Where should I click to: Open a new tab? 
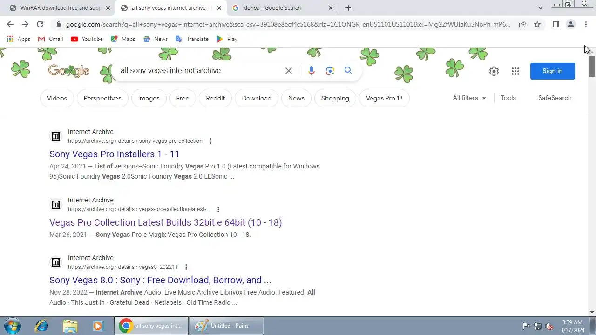[348, 8]
